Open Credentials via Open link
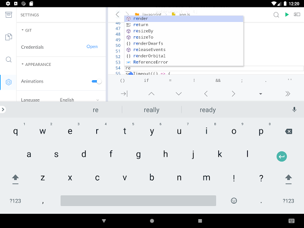 coord(92,47)
